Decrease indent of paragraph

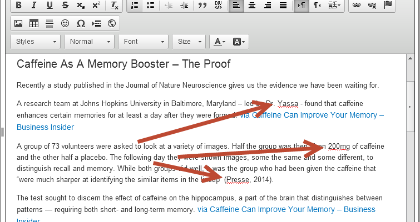pos(169,5)
